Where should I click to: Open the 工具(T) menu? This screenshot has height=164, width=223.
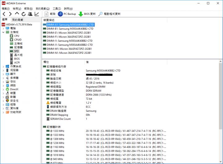click(57, 9)
